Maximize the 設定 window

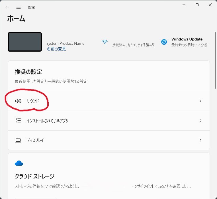(x=197, y=5)
